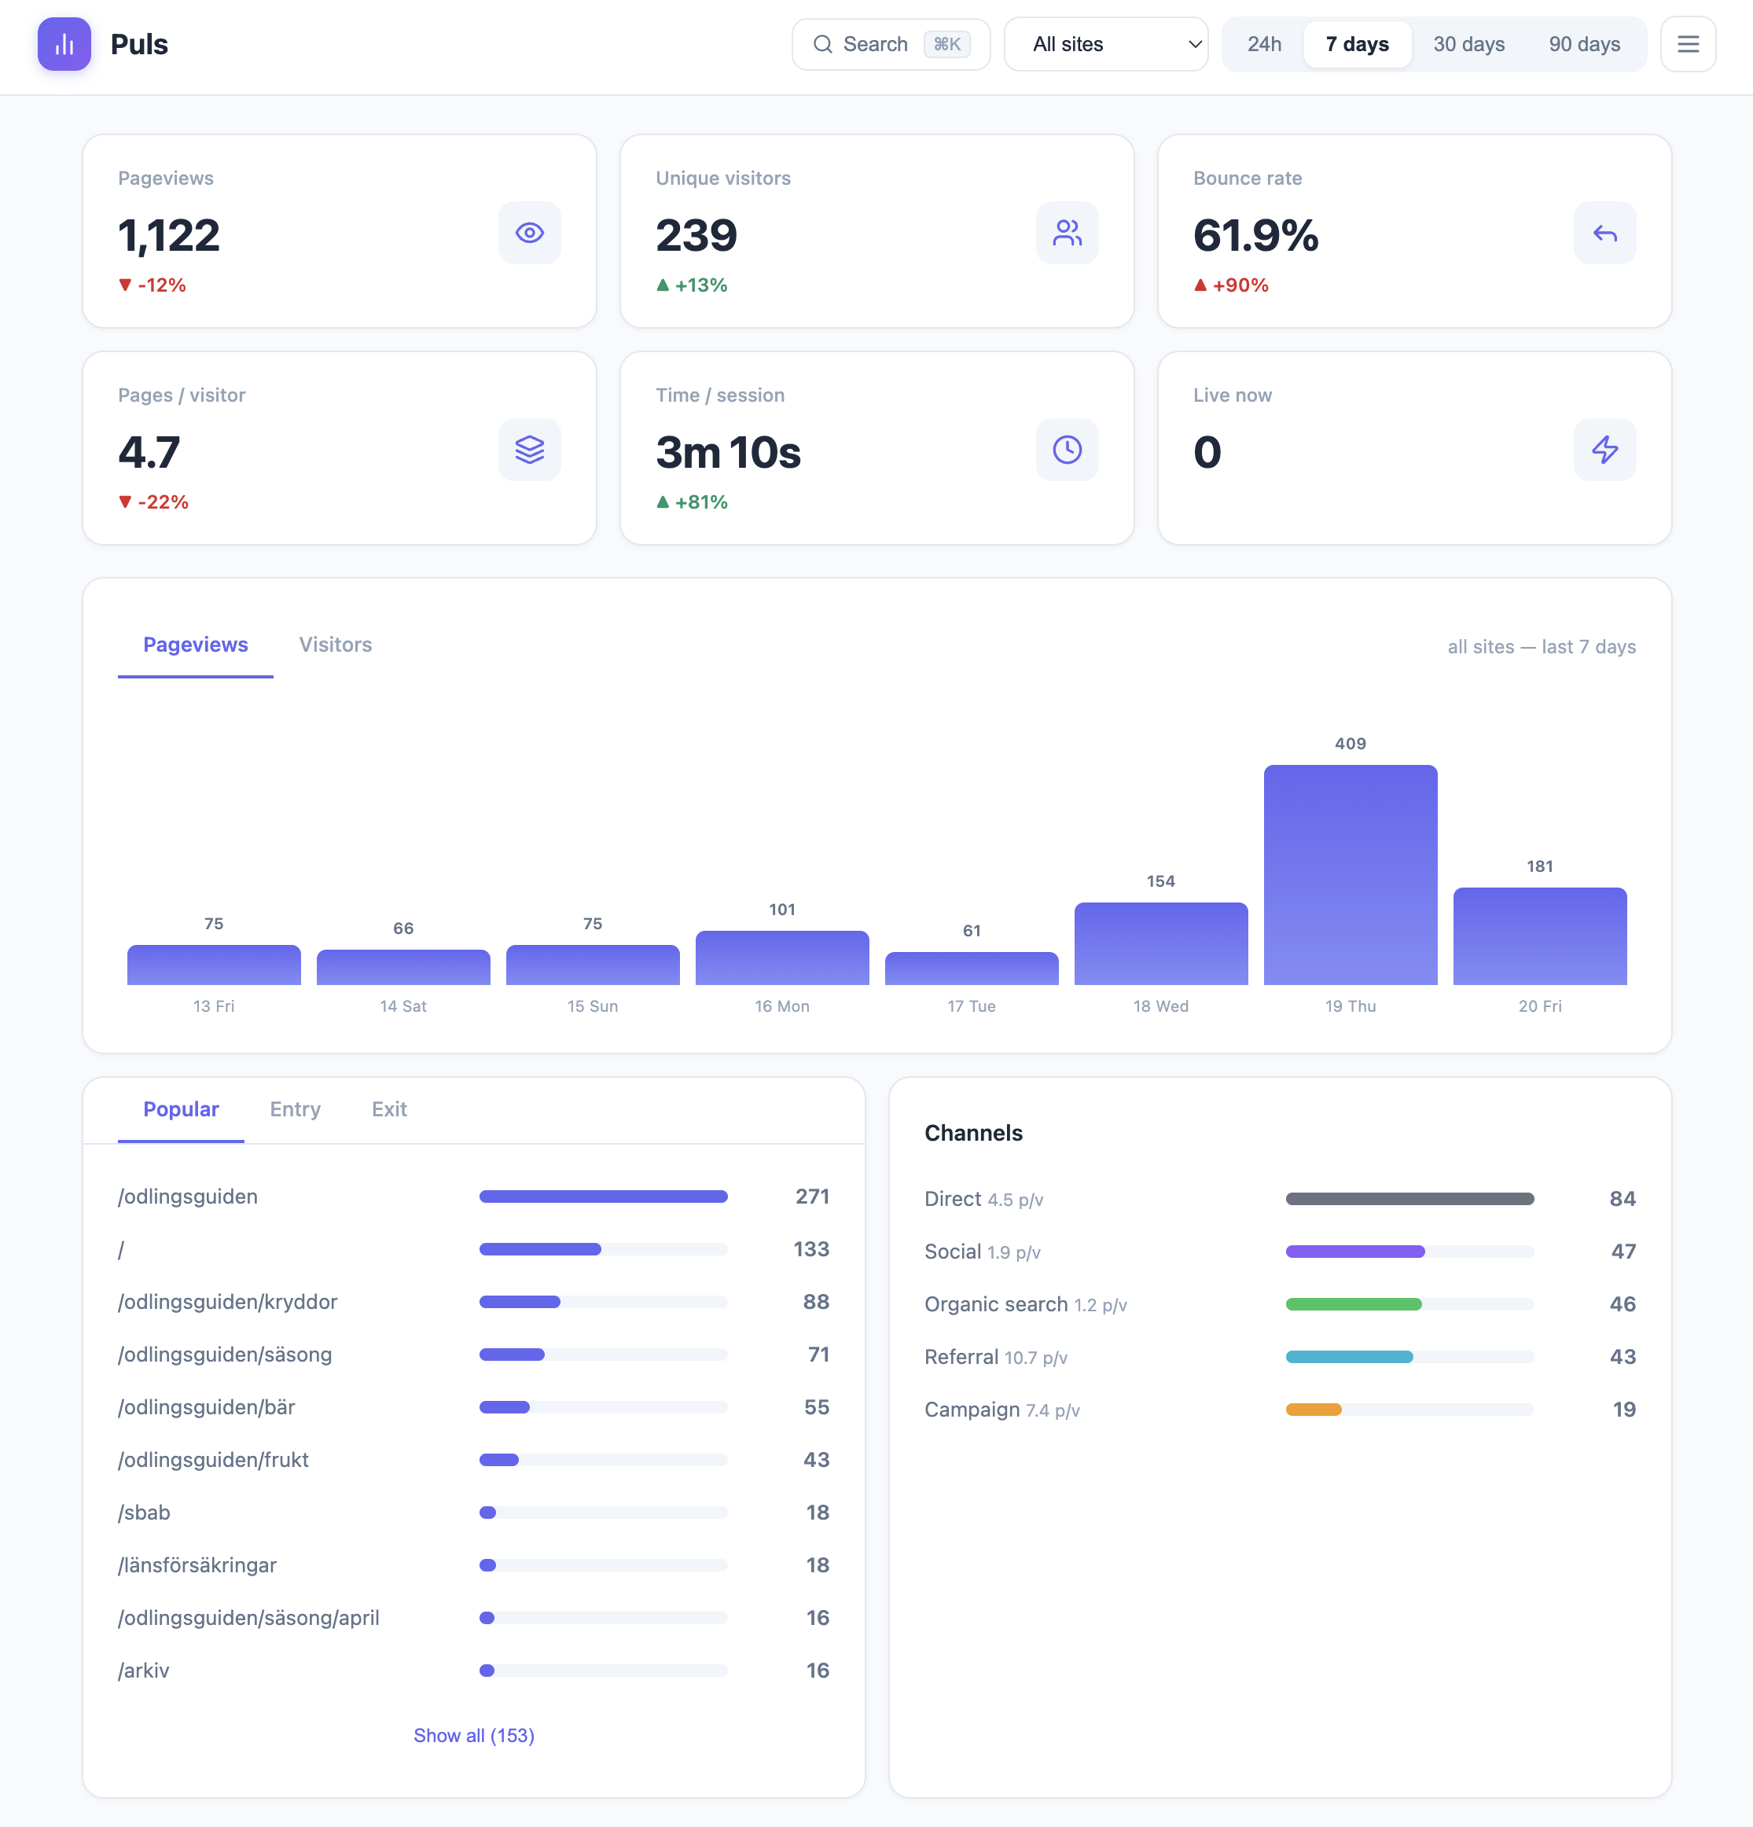Select the 30 days time range

pos(1468,44)
